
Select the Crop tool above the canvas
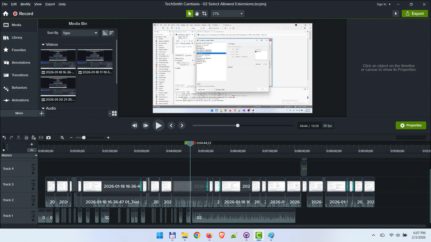pyautogui.click(x=204, y=13)
